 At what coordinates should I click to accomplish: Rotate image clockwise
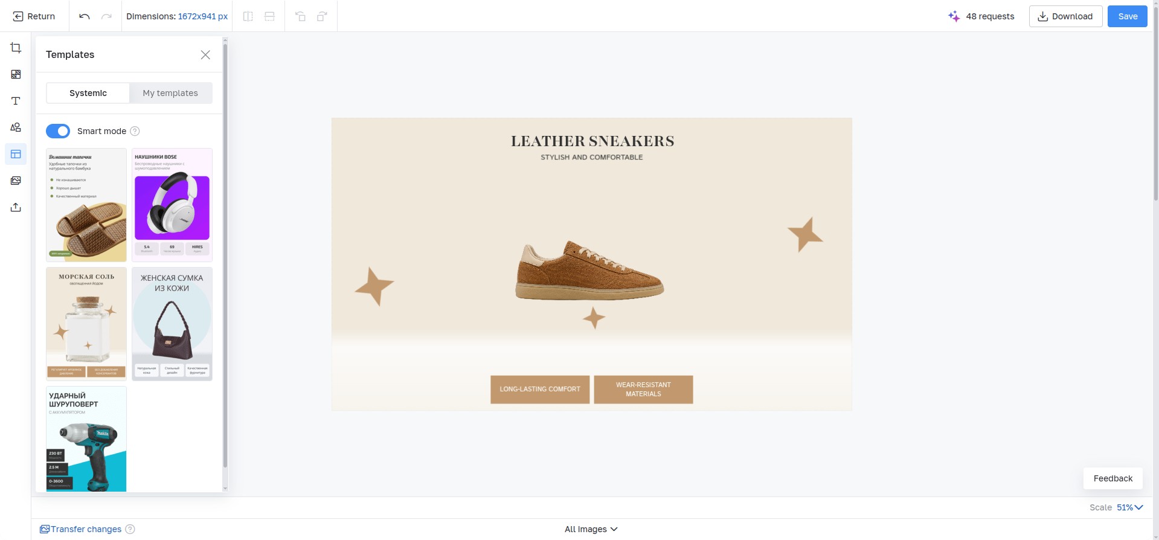pyautogui.click(x=322, y=16)
